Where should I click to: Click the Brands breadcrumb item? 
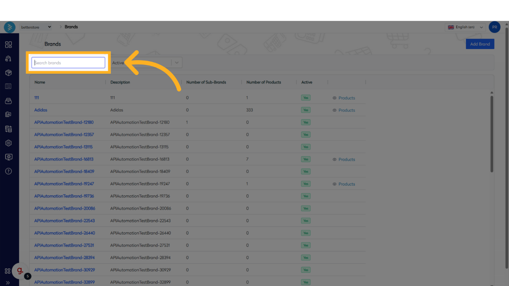71,27
